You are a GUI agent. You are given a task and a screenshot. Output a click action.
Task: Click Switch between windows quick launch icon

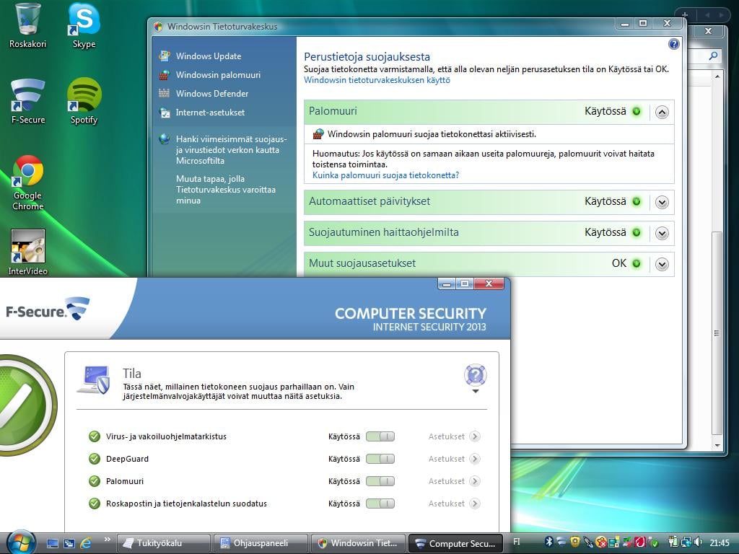(69, 543)
